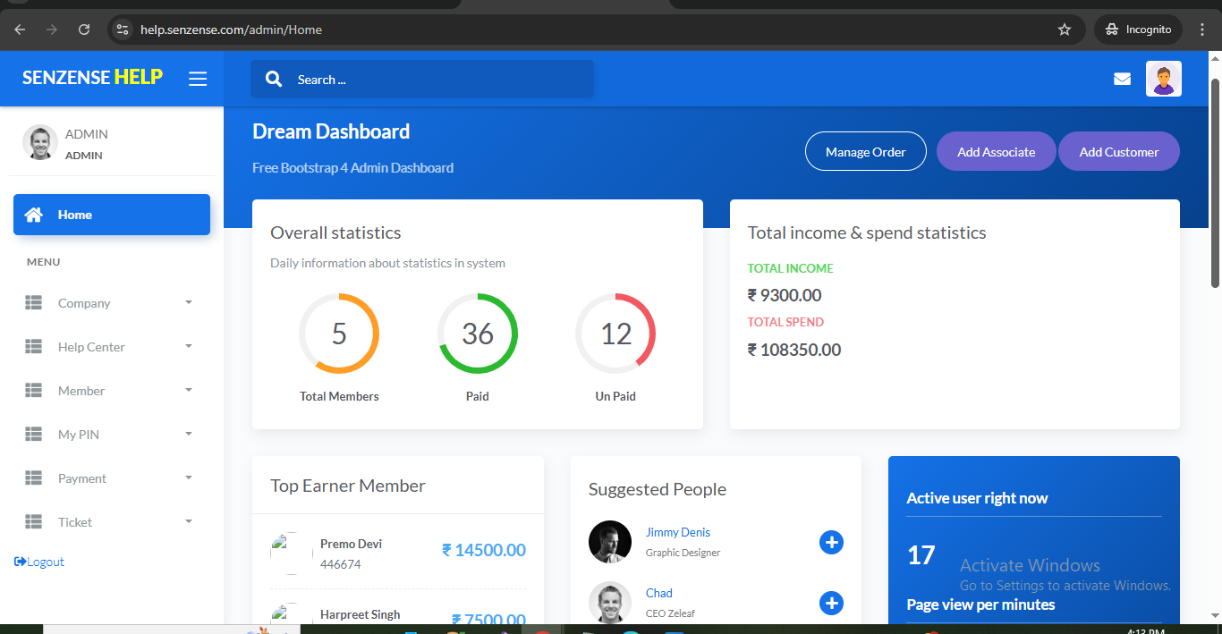1222x634 pixels.
Task: Click the Dream Dashboard heading
Action: click(331, 131)
